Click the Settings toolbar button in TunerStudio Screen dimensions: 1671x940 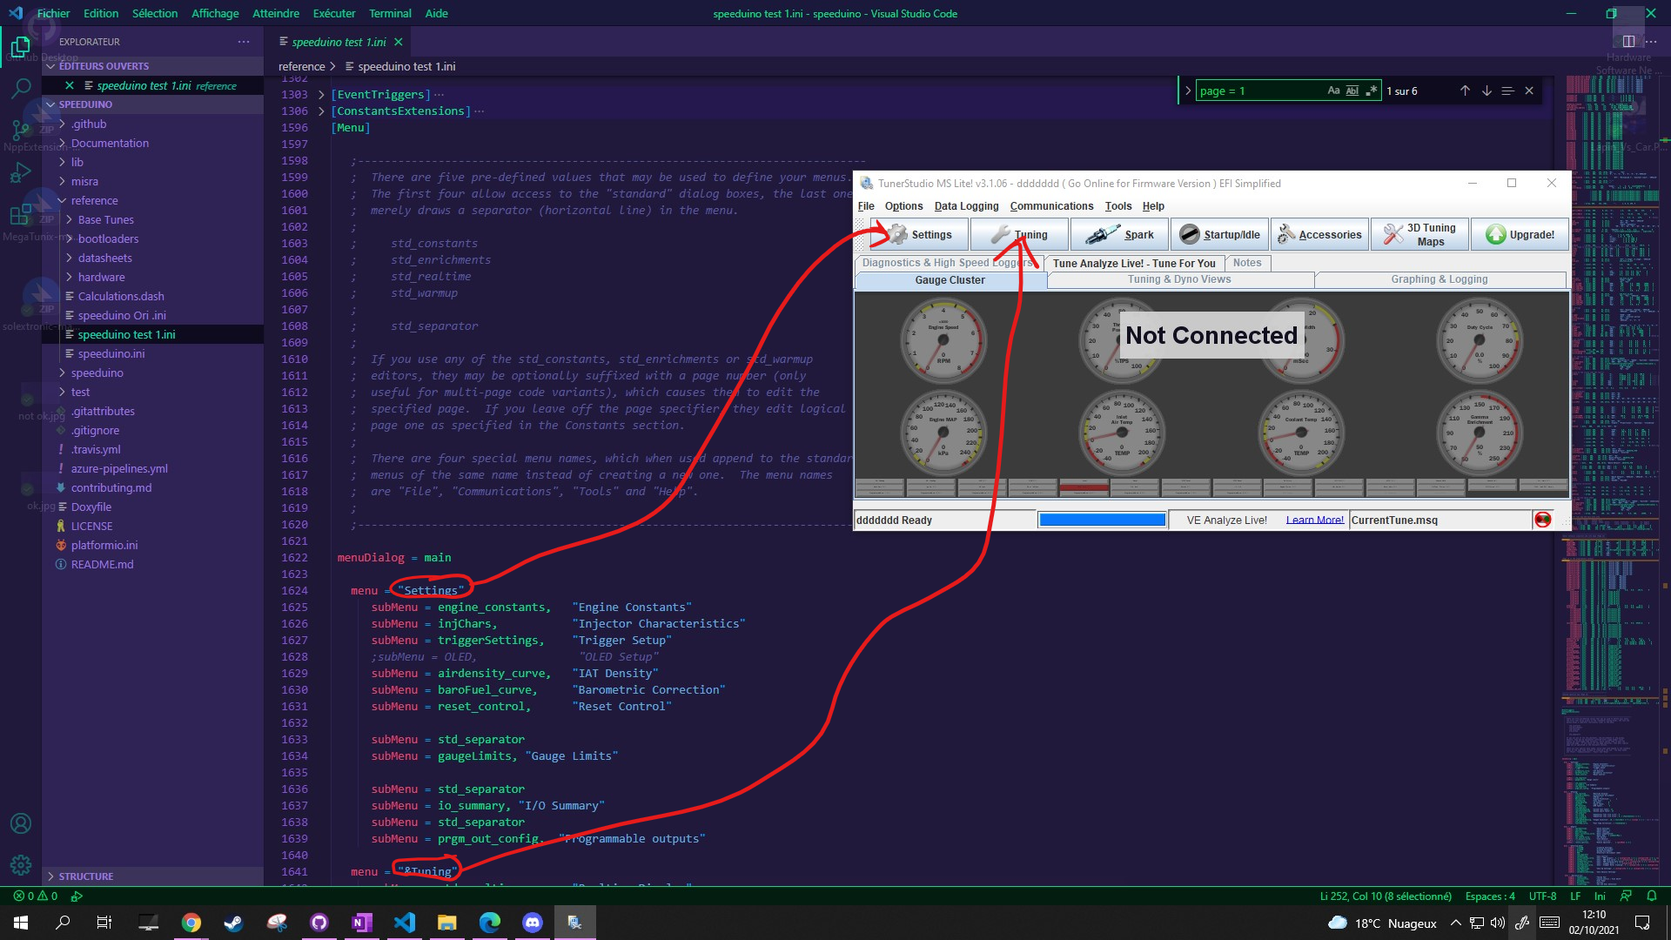[919, 235]
